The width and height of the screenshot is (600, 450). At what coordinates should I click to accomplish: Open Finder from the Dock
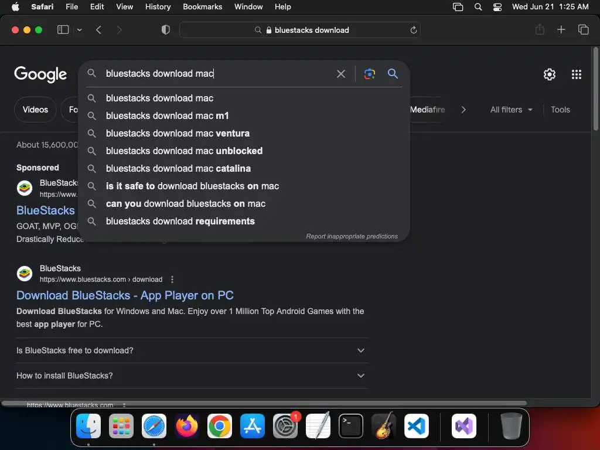(88, 425)
